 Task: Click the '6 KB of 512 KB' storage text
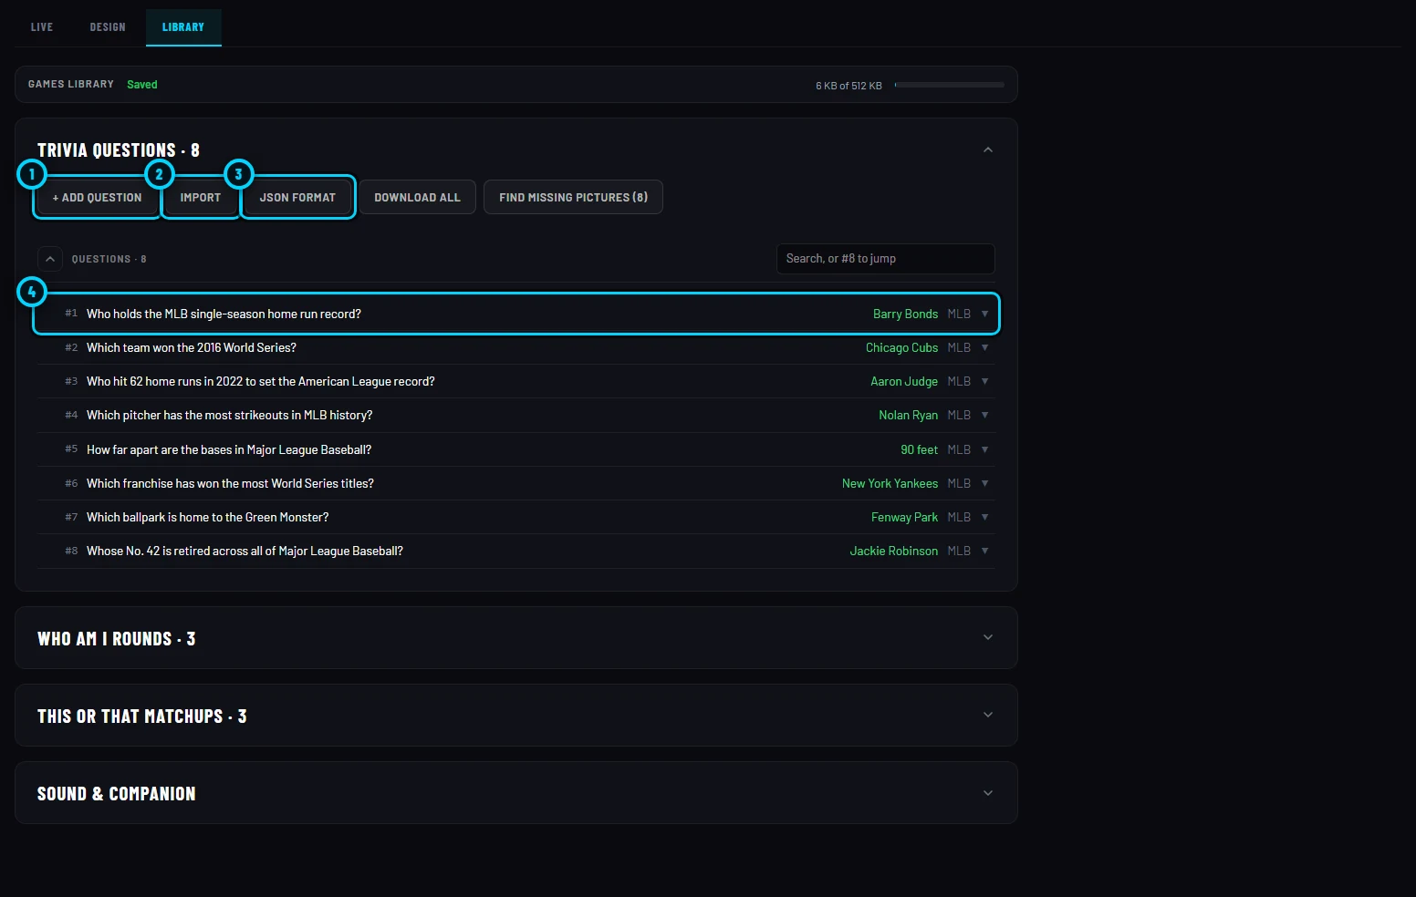pyautogui.click(x=849, y=86)
